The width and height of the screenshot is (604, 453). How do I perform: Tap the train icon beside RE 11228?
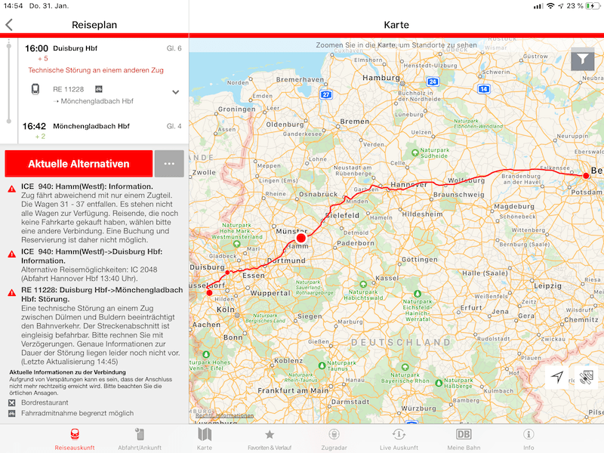pos(35,89)
